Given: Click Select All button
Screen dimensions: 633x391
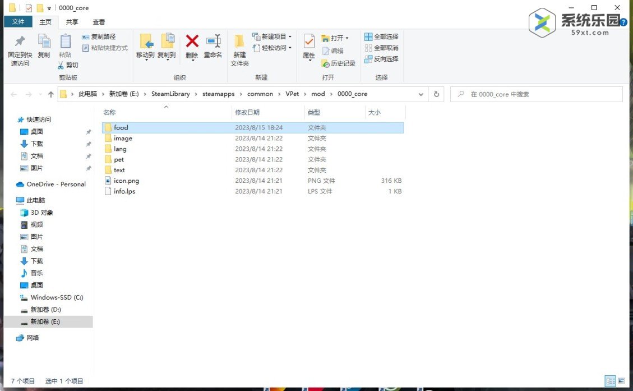Looking at the screenshot, I should click(381, 36).
